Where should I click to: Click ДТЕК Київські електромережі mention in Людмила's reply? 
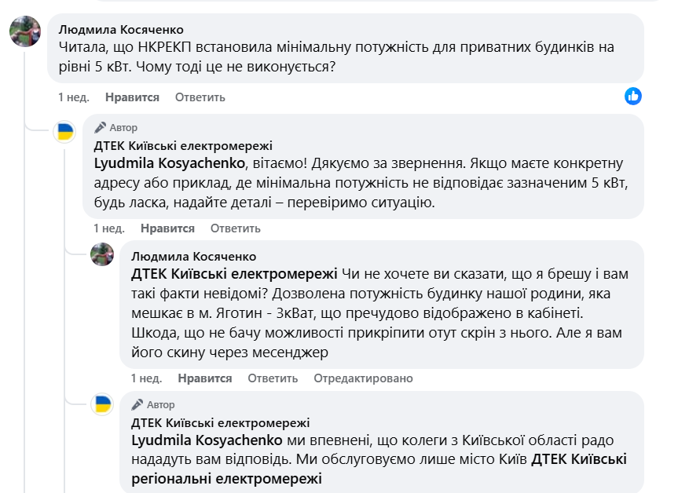pos(233,274)
